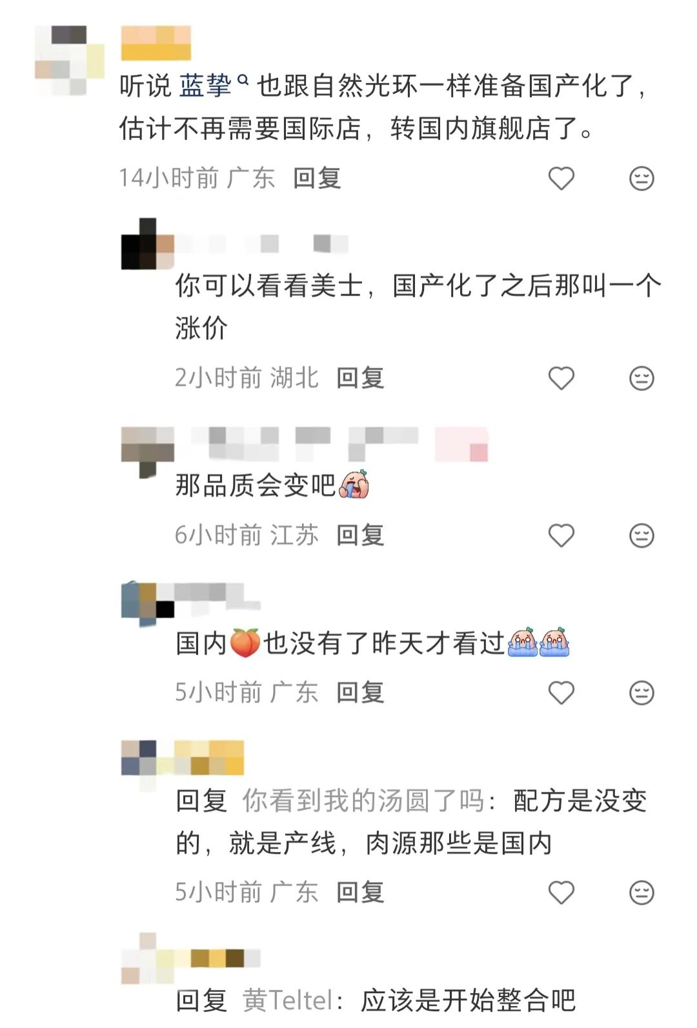Viewport: 697px width, 1028px height.
Task: Dislike the 江苏 comment from 6小时前
Action: (641, 536)
